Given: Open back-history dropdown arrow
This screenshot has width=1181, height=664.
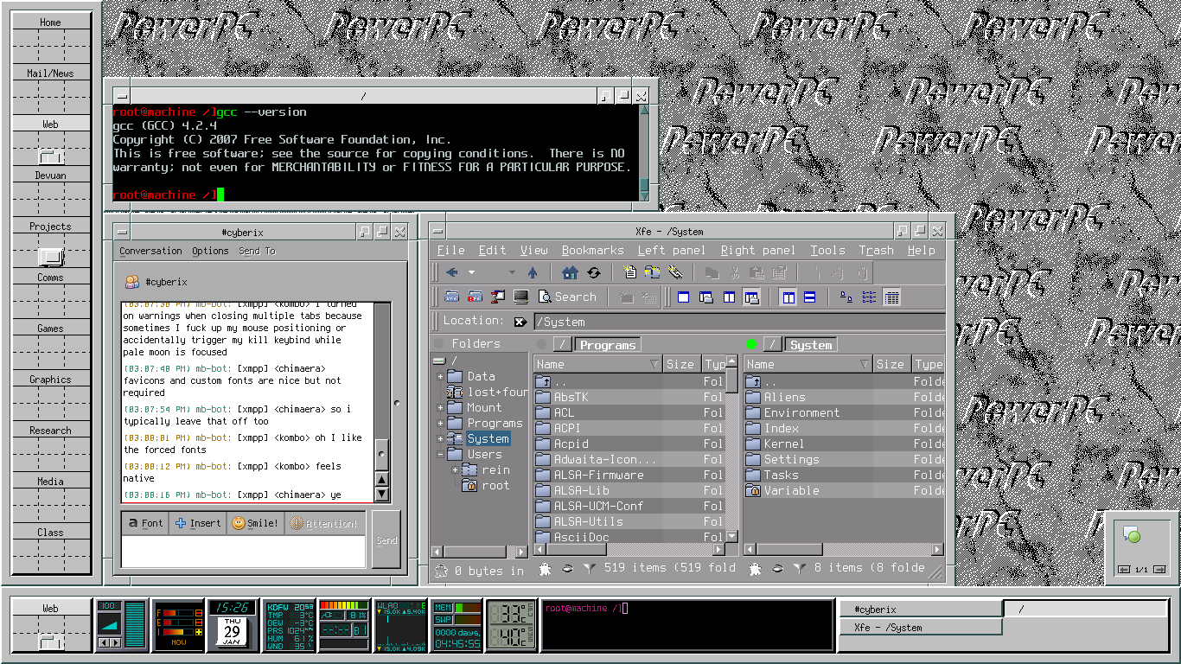Looking at the screenshot, I should (x=471, y=273).
